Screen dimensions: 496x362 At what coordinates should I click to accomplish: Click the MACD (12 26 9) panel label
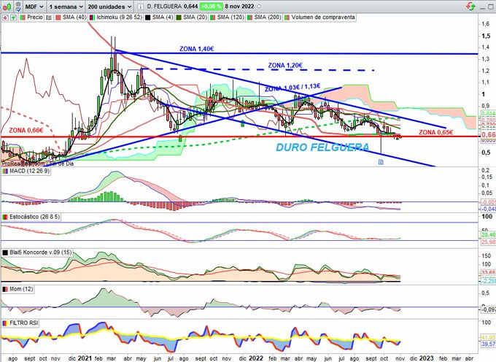(x=29, y=171)
